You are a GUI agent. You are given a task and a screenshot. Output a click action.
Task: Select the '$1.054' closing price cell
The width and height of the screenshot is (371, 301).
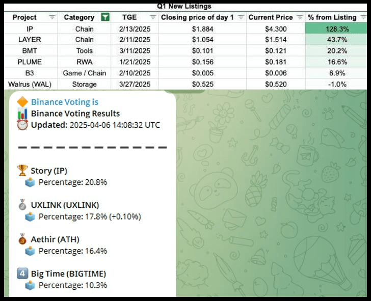coord(202,40)
